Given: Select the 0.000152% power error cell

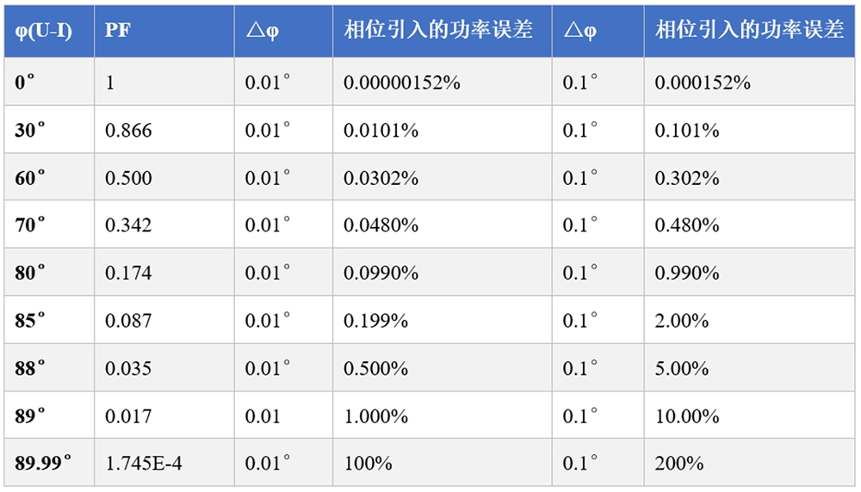Looking at the screenshot, I should point(703,83).
